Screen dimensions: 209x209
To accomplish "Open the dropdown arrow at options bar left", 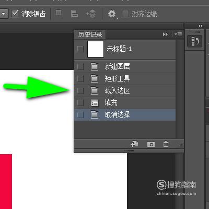I will [4, 14].
